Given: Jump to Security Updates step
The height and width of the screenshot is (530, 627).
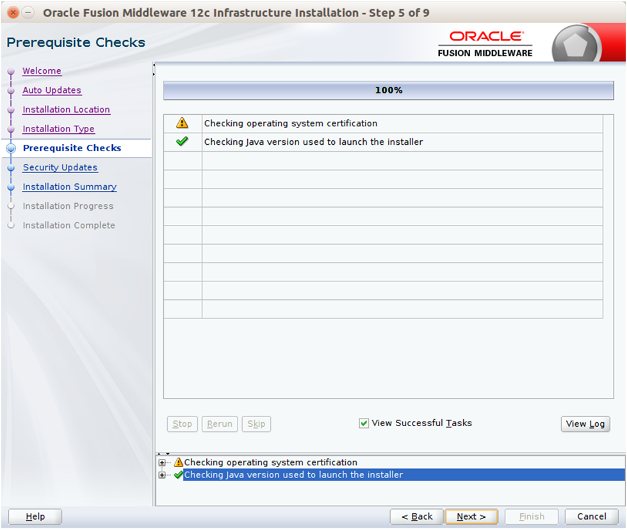Looking at the screenshot, I should click(x=60, y=167).
